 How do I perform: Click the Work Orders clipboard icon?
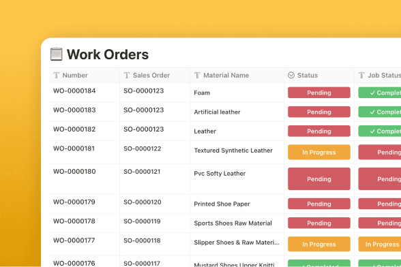pyautogui.click(x=56, y=54)
